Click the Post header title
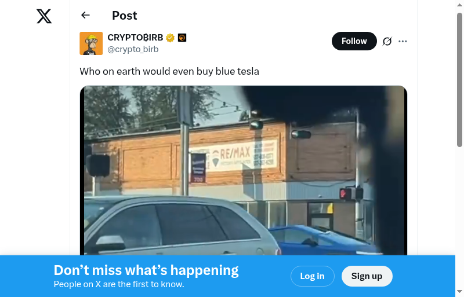Image resolution: width=464 pixels, height=297 pixels. pos(125,16)
